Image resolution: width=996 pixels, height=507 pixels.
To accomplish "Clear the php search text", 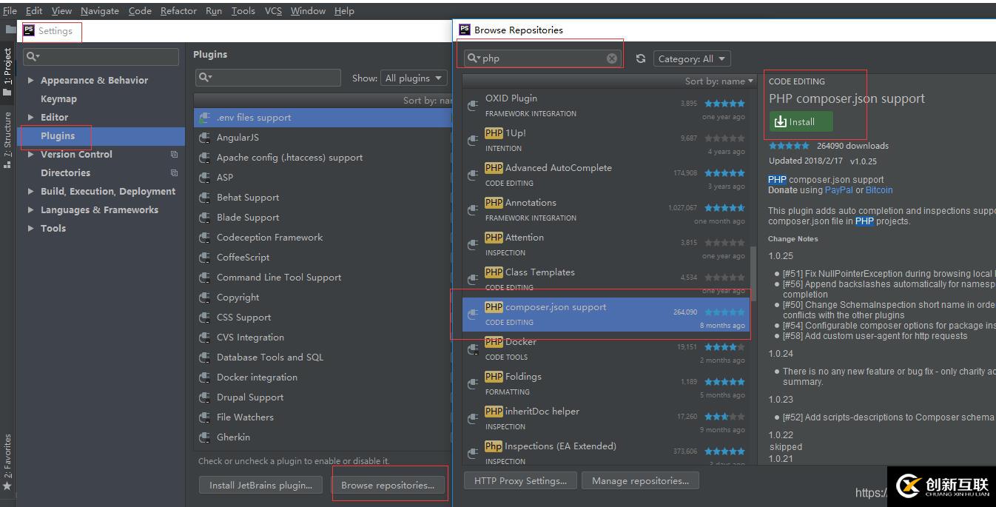I will tap(612, 58).
